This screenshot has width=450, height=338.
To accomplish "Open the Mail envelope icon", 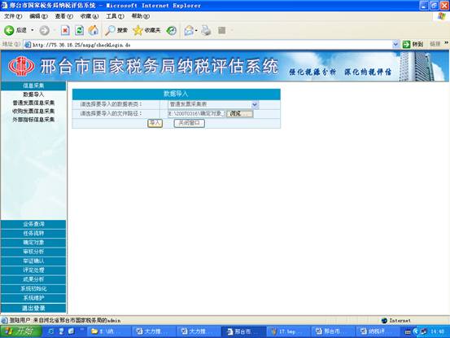I will (189, 30).
